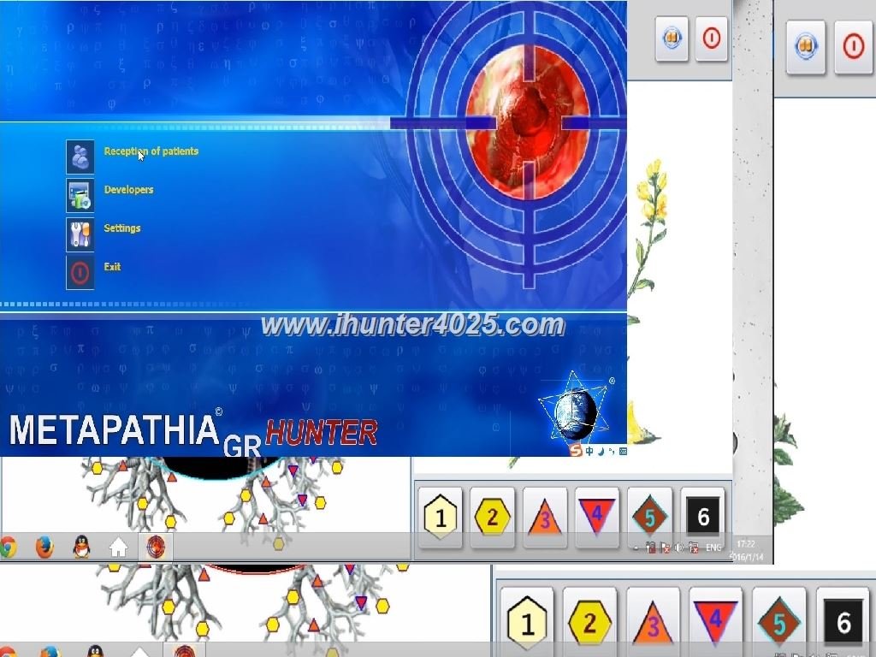This screenshot has width=876, height=657.
Task: Select red inverted triangle 4 above the clock taskbar
Action: (x=597, y=517)
